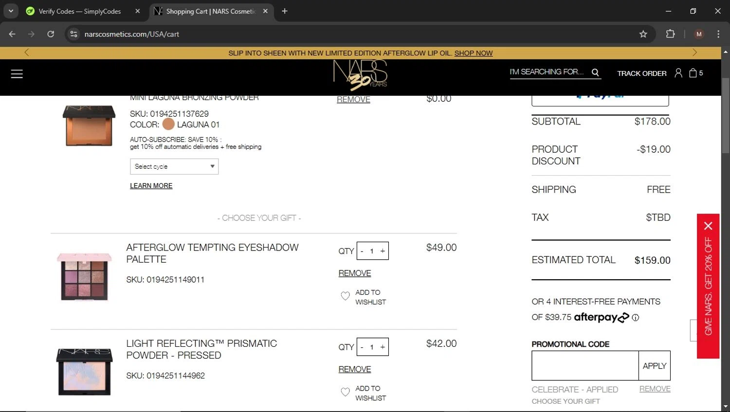This screenshot has width=730, height=412.
Task: Click the SKU 0194251149011 text
Action: point(165,280)
